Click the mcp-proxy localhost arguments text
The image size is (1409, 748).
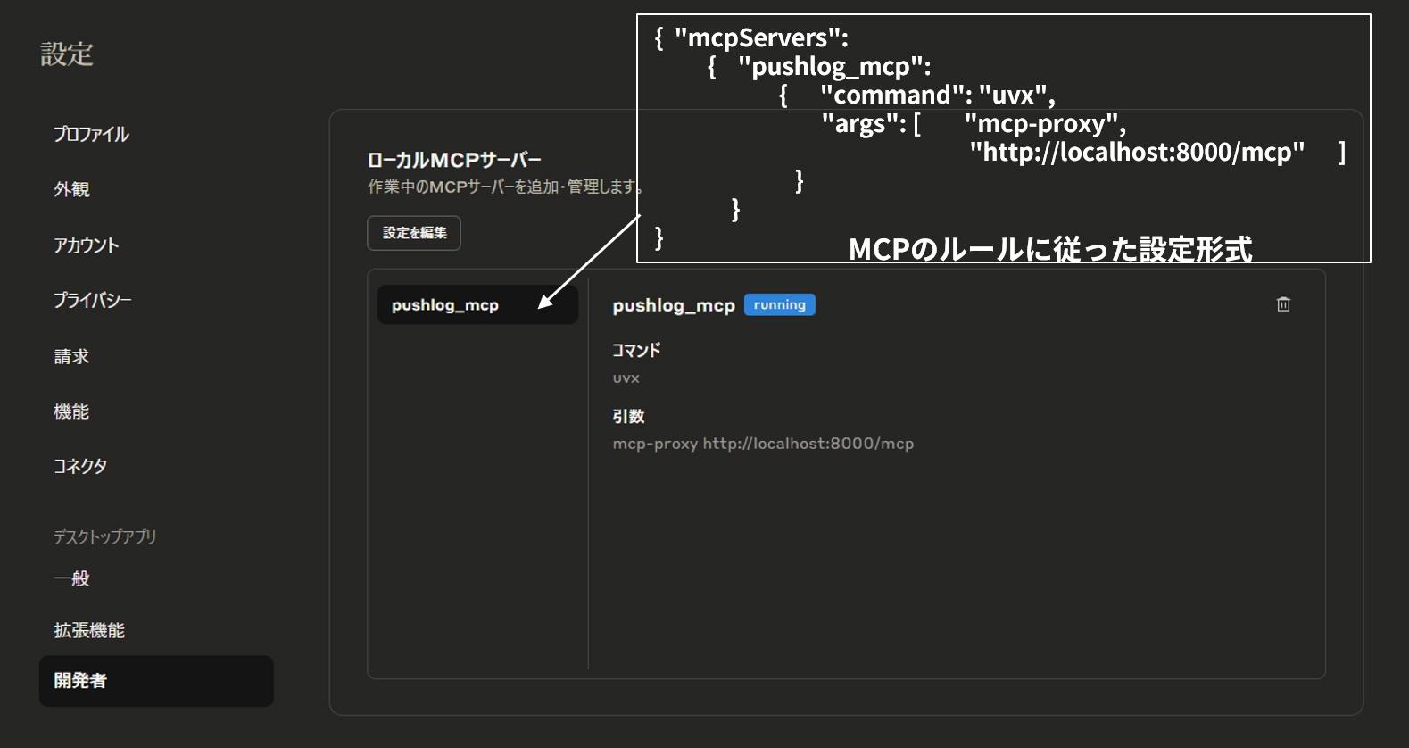point(763,444)
